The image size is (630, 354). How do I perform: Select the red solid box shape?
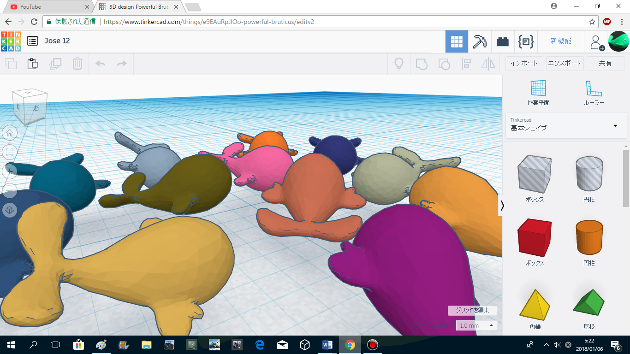tap(535, 238)
